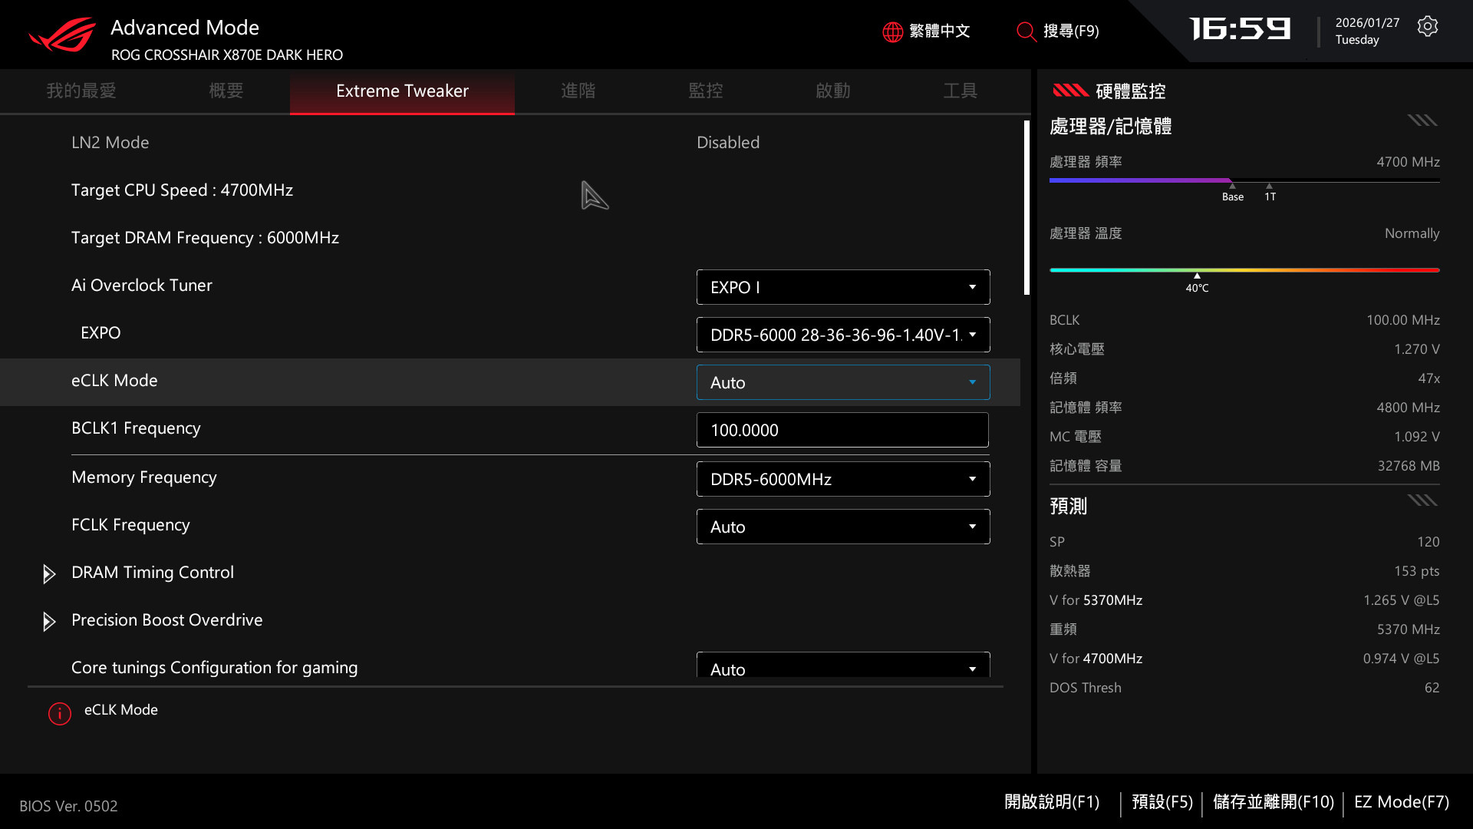Collapse the 預測 section stripes icon

tap(1422, 500)
